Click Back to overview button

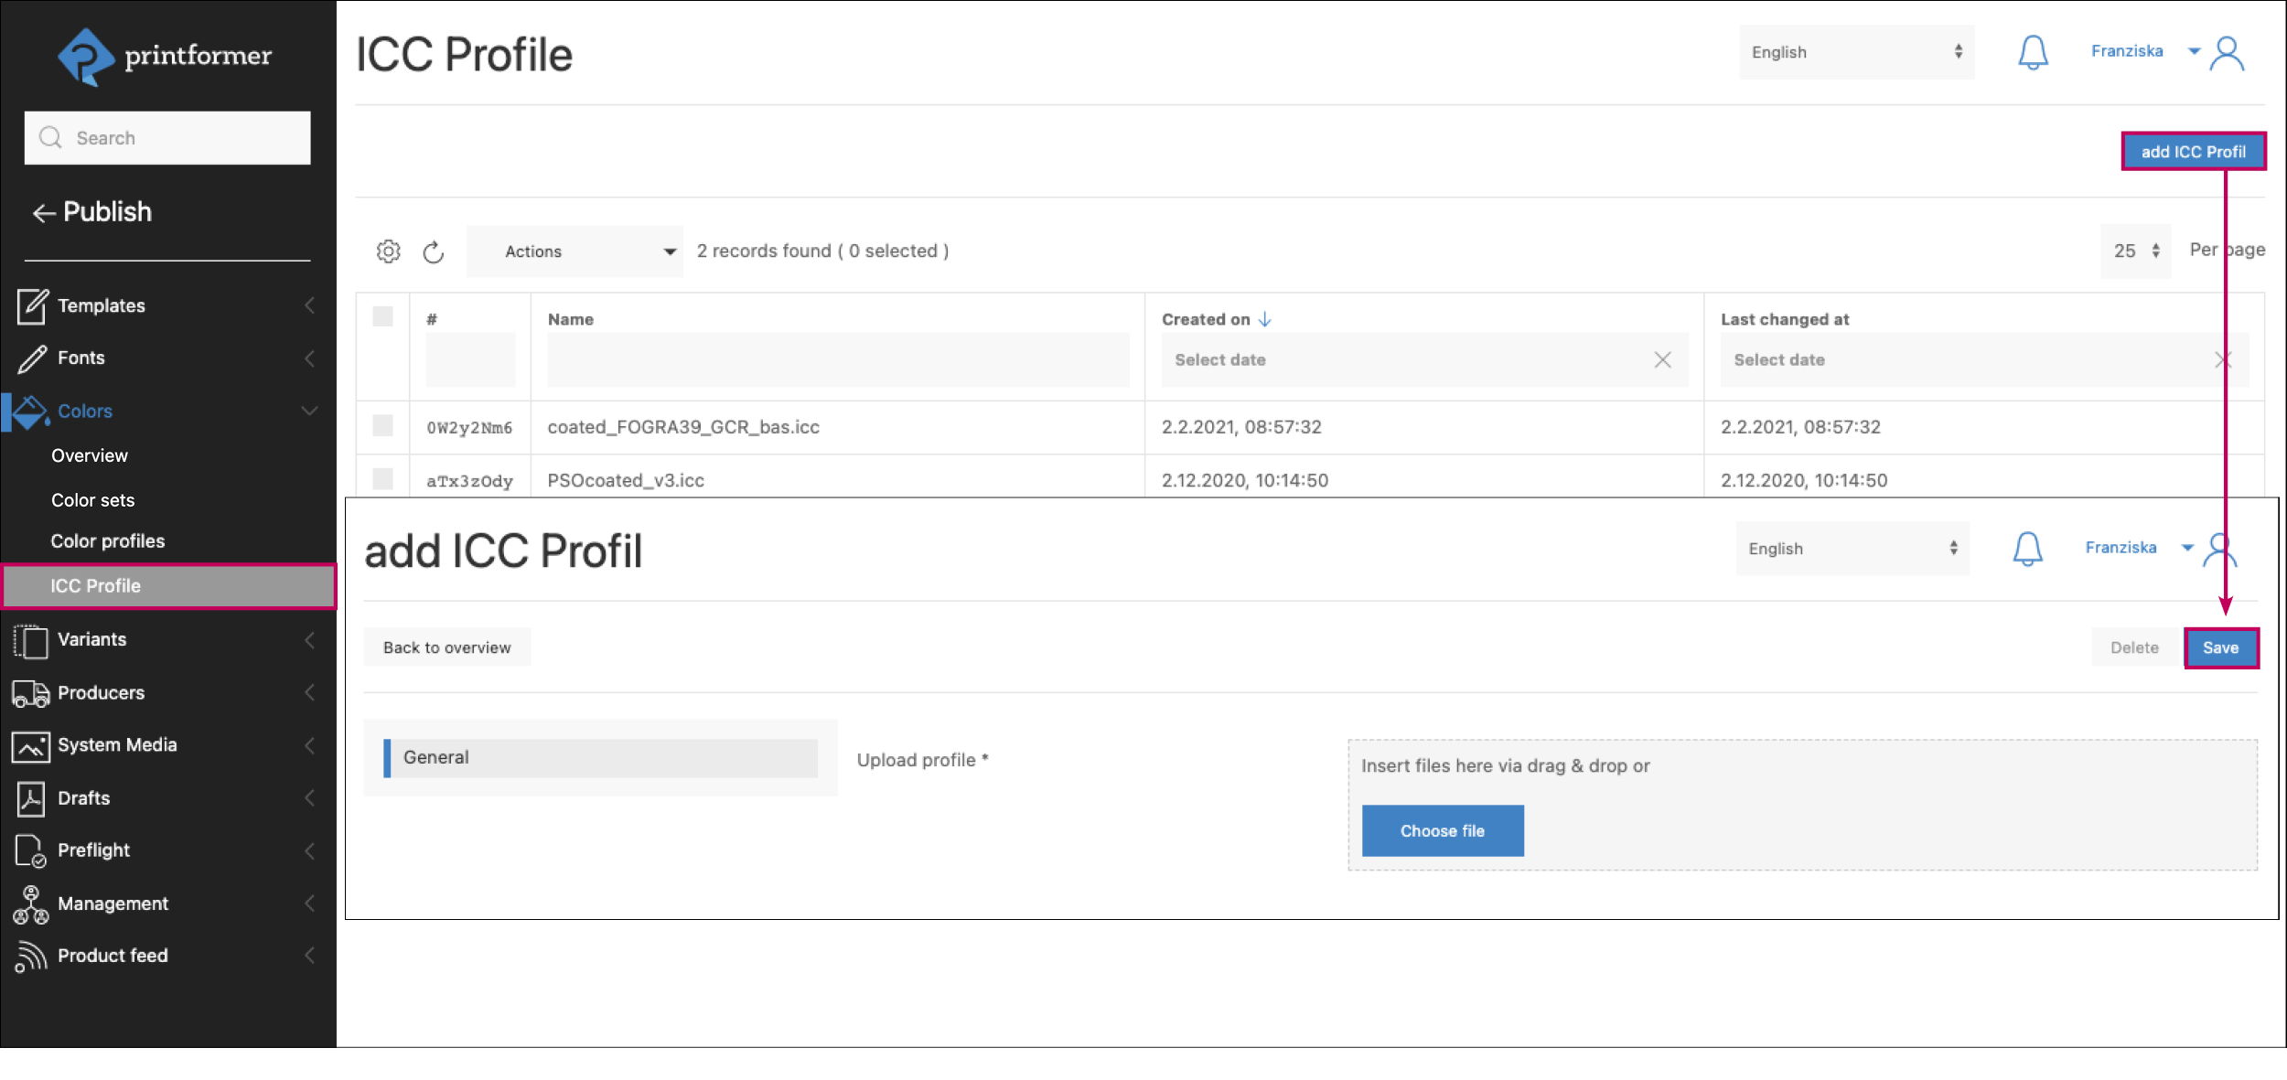tap(446, 647)
